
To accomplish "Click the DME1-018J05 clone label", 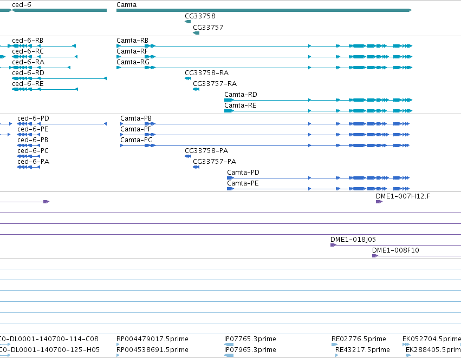I will coord(353,240).
